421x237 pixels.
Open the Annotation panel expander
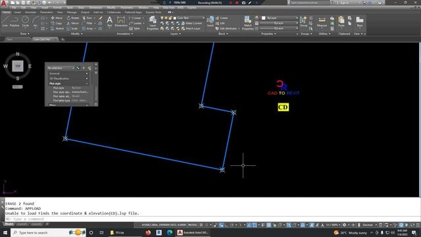pyautogui.click(x=125, y=34)
